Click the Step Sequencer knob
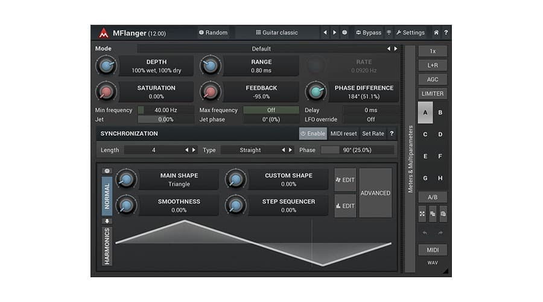 (x=235, y=205)
